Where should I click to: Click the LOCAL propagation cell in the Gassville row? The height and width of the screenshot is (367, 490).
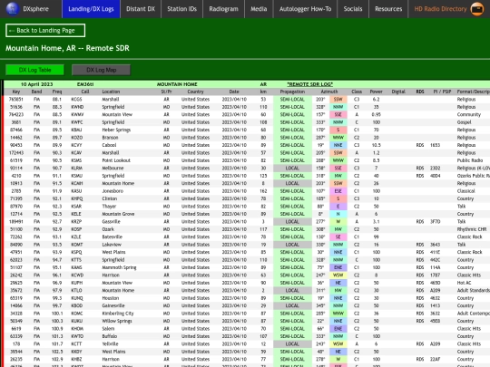click(292, 222)
